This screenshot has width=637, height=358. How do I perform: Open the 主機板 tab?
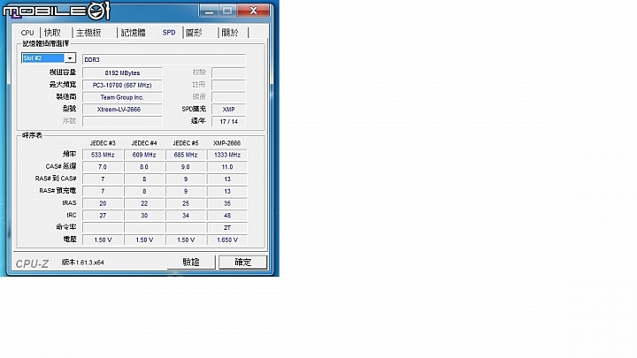pos(89,33)
